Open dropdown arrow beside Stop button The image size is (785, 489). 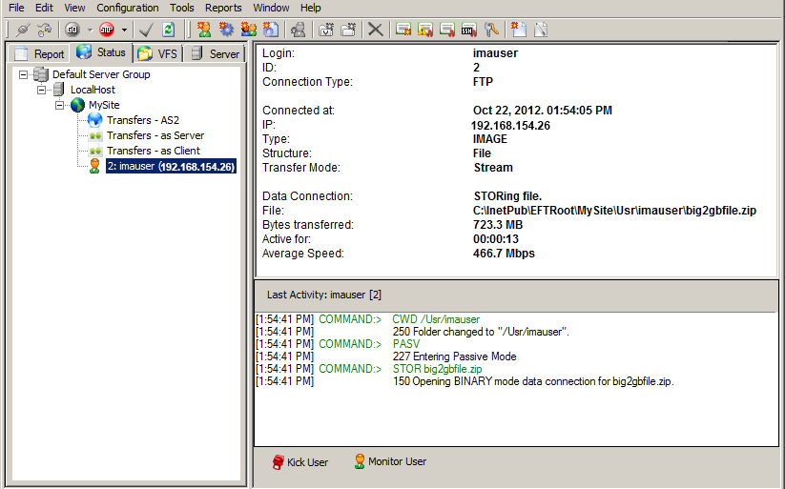[124, 30]
